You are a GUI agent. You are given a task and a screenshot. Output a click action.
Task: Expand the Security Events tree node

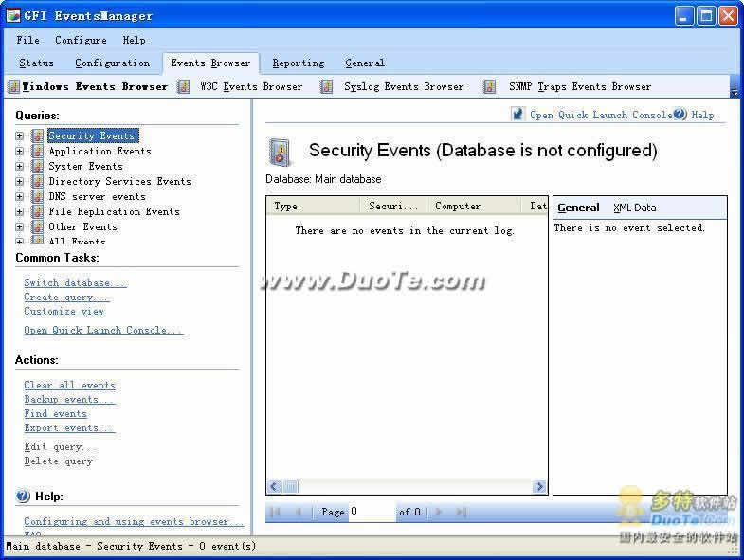tap(20, 135)
